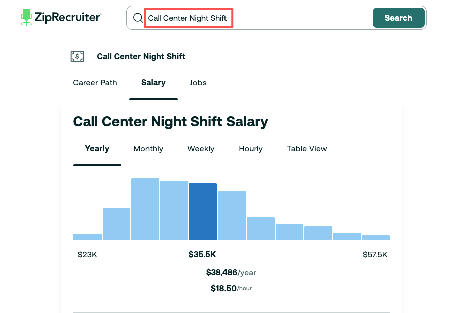Screen dimensions: 449x313
Task: Click the magnifying glass search icon
Action: [137, 17]
